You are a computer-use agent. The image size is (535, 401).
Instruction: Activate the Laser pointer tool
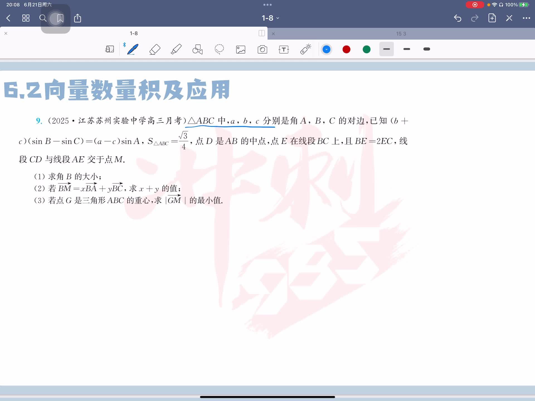(x=305, y=49)
